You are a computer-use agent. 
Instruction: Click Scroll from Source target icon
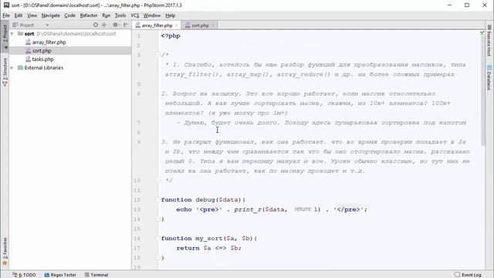(x=96, y=25)
